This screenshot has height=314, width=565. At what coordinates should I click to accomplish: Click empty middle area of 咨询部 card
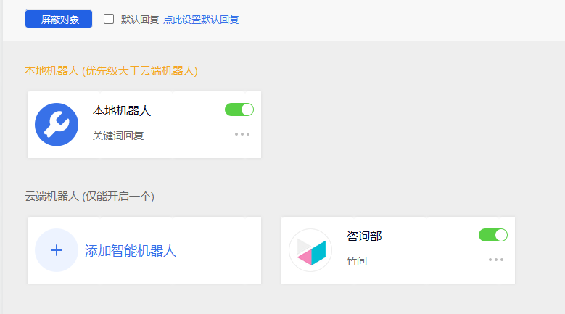(425, 250)
